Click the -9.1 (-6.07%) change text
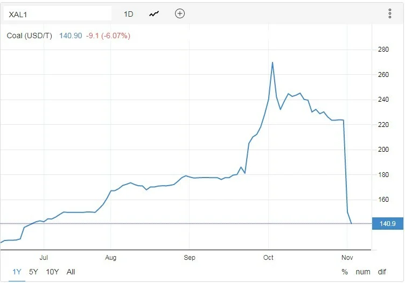The height and width of the screenshot is (283, 405). pyautogui.click(x=108, y=36)
